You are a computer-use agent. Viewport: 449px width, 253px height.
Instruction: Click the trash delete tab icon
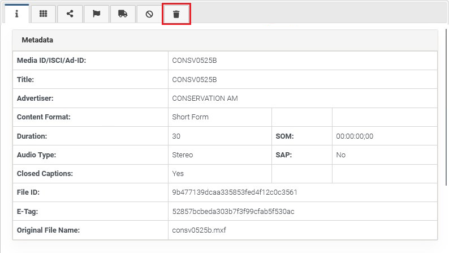pos(176,14)
